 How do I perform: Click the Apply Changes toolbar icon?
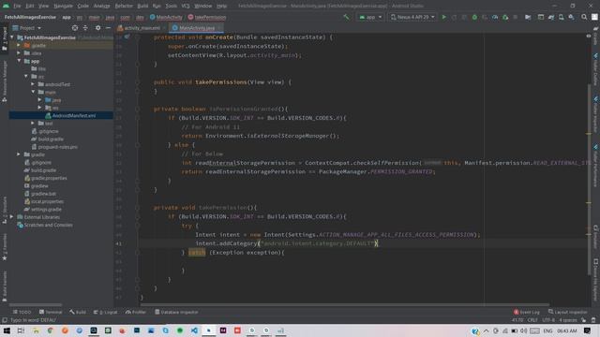pyautogui.click(x=454, y=17)
